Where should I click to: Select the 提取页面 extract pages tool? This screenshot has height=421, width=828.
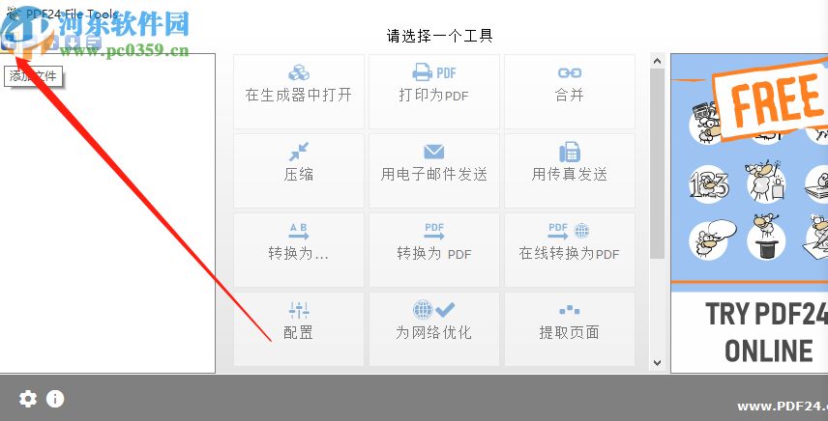(x=570, y=329)
